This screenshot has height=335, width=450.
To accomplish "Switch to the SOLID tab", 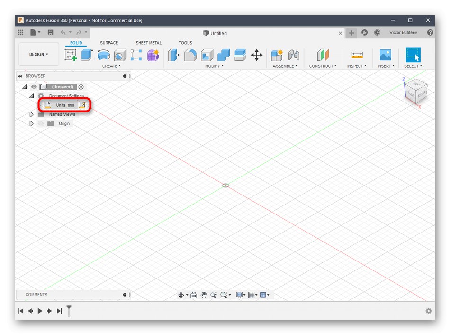I will point(76,43).
